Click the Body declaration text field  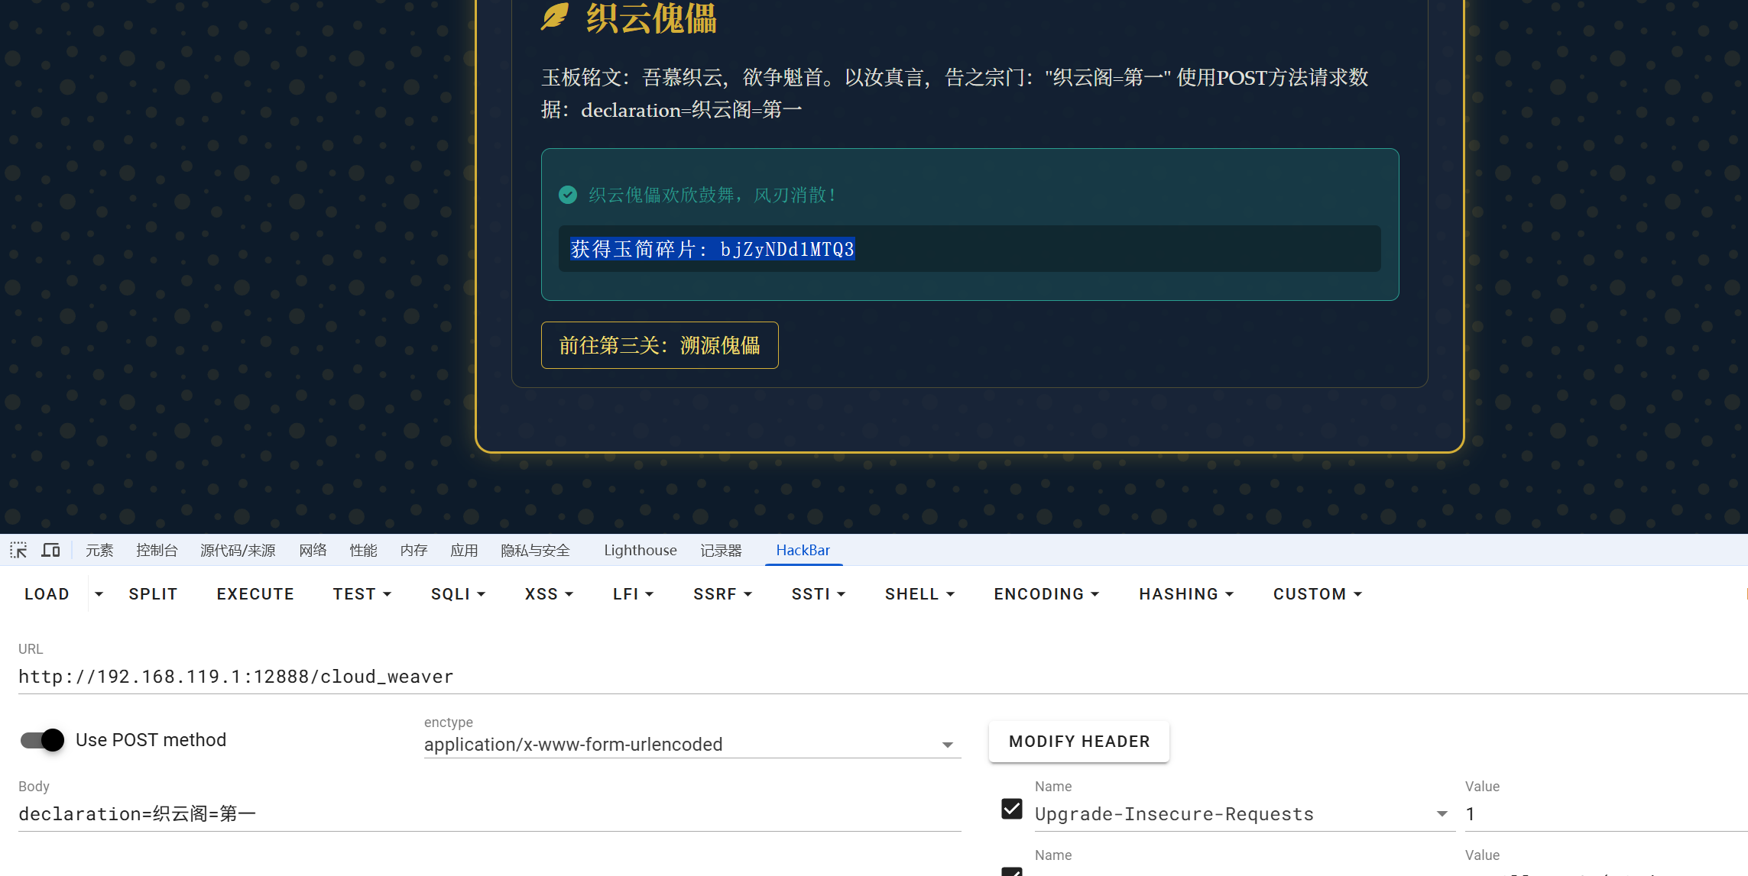489,814
